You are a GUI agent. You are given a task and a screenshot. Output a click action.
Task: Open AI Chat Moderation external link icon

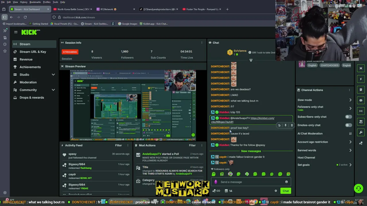[x=350, y=134]
